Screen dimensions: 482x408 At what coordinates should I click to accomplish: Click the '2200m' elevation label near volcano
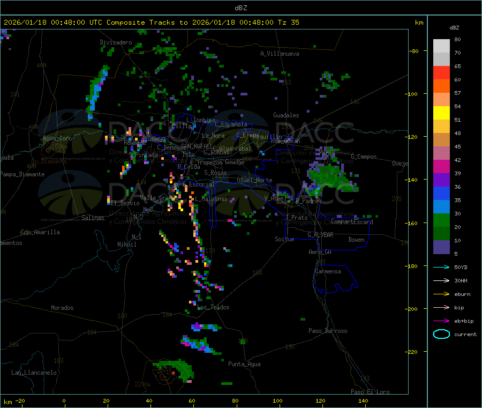pos(142,384)
